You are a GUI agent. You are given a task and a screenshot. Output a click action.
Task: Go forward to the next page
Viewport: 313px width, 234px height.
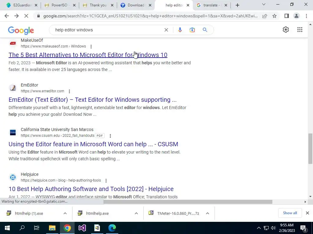point(17,16)
